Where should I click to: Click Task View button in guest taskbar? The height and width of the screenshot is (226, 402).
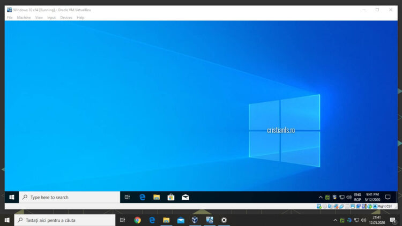click(x=127, y=197)
